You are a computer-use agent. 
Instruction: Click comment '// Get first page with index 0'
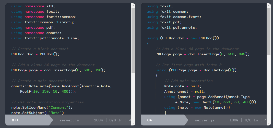click(188, 65)
